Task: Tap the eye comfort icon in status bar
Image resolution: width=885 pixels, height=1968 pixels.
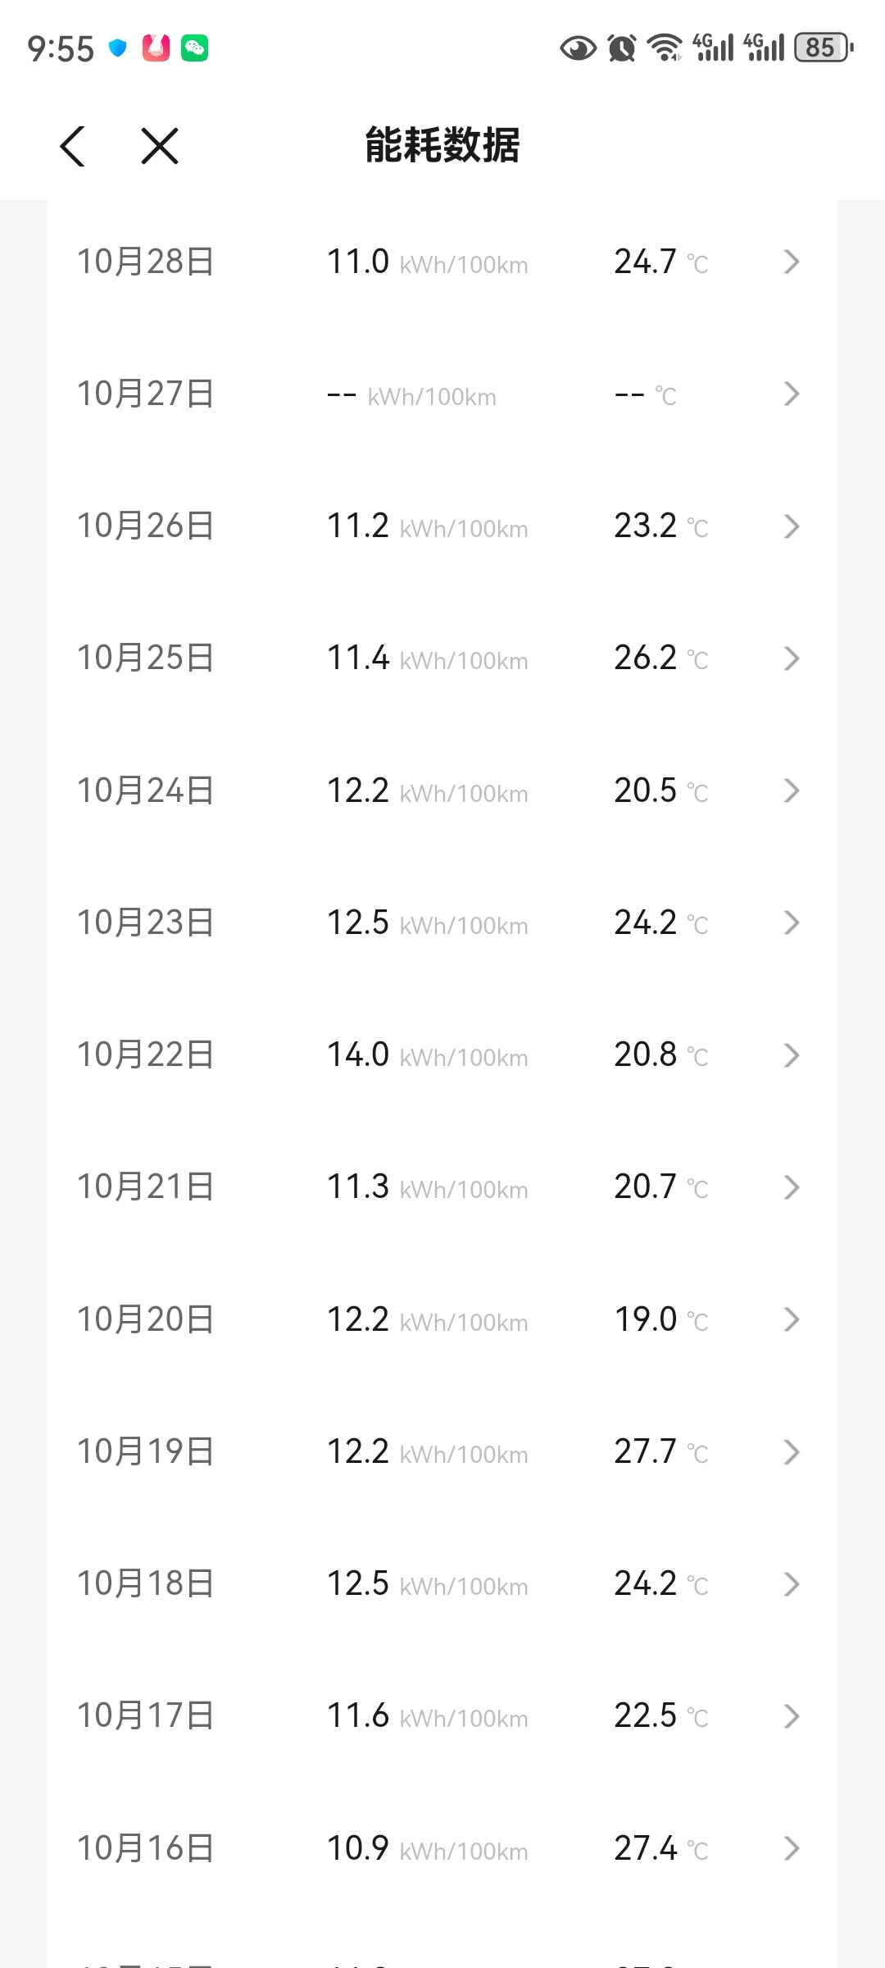Action: click(x=578, y=48)
